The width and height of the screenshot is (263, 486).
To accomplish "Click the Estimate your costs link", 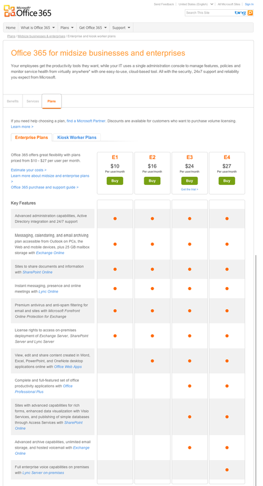I will point(29,170).
